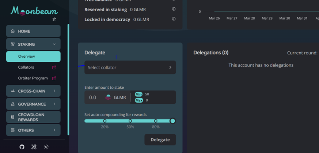This screenshot has width=319, height=153.
Task: Click the Mar 30 chart label
Action: (285, 18)
